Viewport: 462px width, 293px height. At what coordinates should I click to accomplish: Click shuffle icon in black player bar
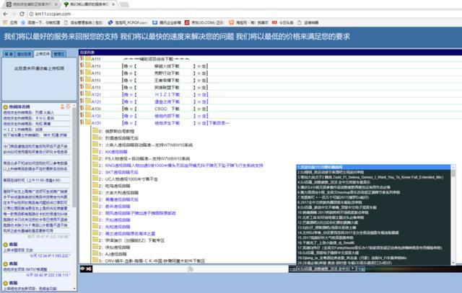pos(88,269)
